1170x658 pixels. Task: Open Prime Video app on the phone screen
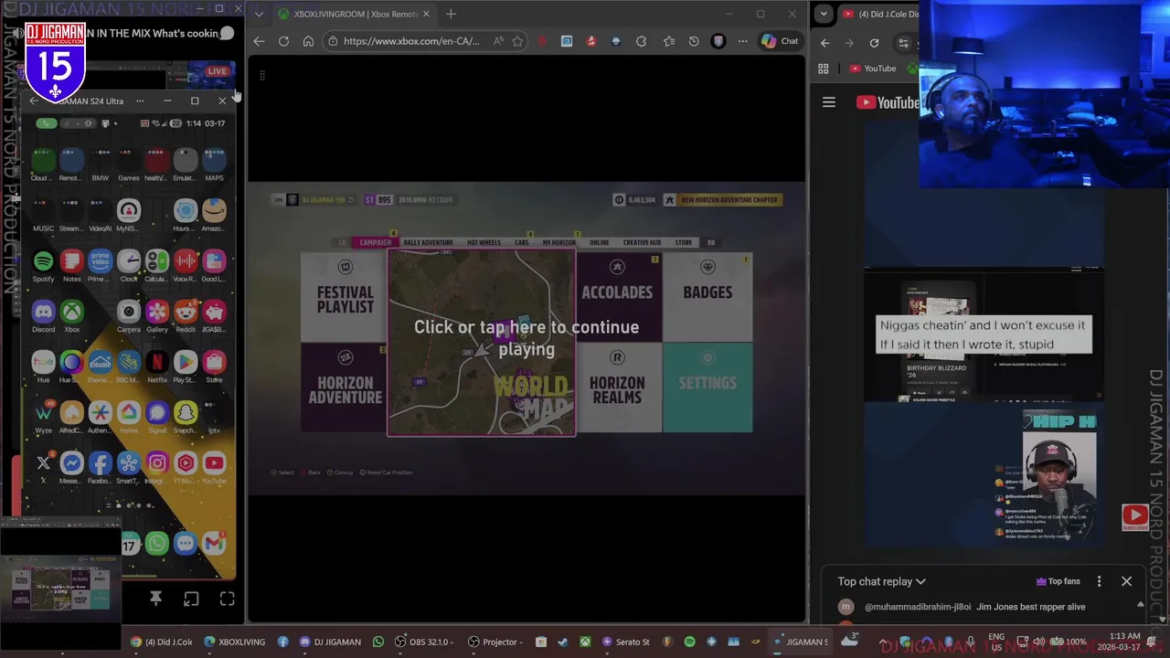pos(100,262)
